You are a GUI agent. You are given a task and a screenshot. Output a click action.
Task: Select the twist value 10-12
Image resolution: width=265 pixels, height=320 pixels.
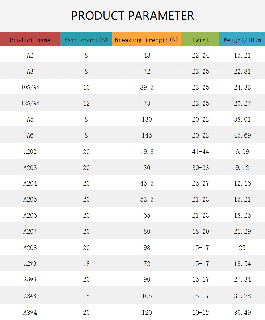tap(200, 312)
